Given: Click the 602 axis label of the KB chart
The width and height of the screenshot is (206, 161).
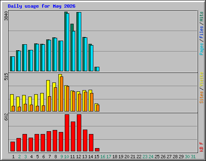Looking at the screenshot, I should point(6,117).
